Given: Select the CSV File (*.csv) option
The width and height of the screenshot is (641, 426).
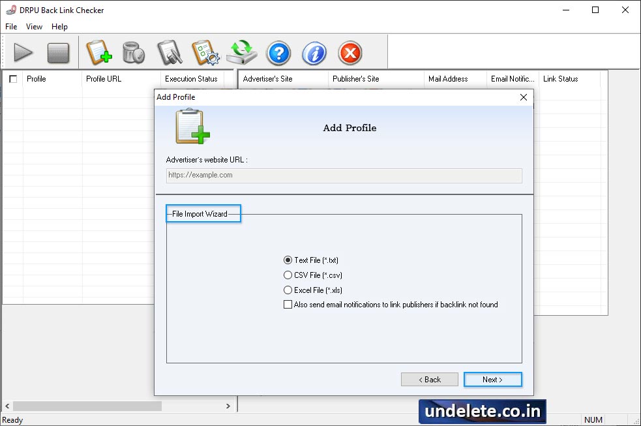Looking at the screenshot, I should [x=288, y=275].
